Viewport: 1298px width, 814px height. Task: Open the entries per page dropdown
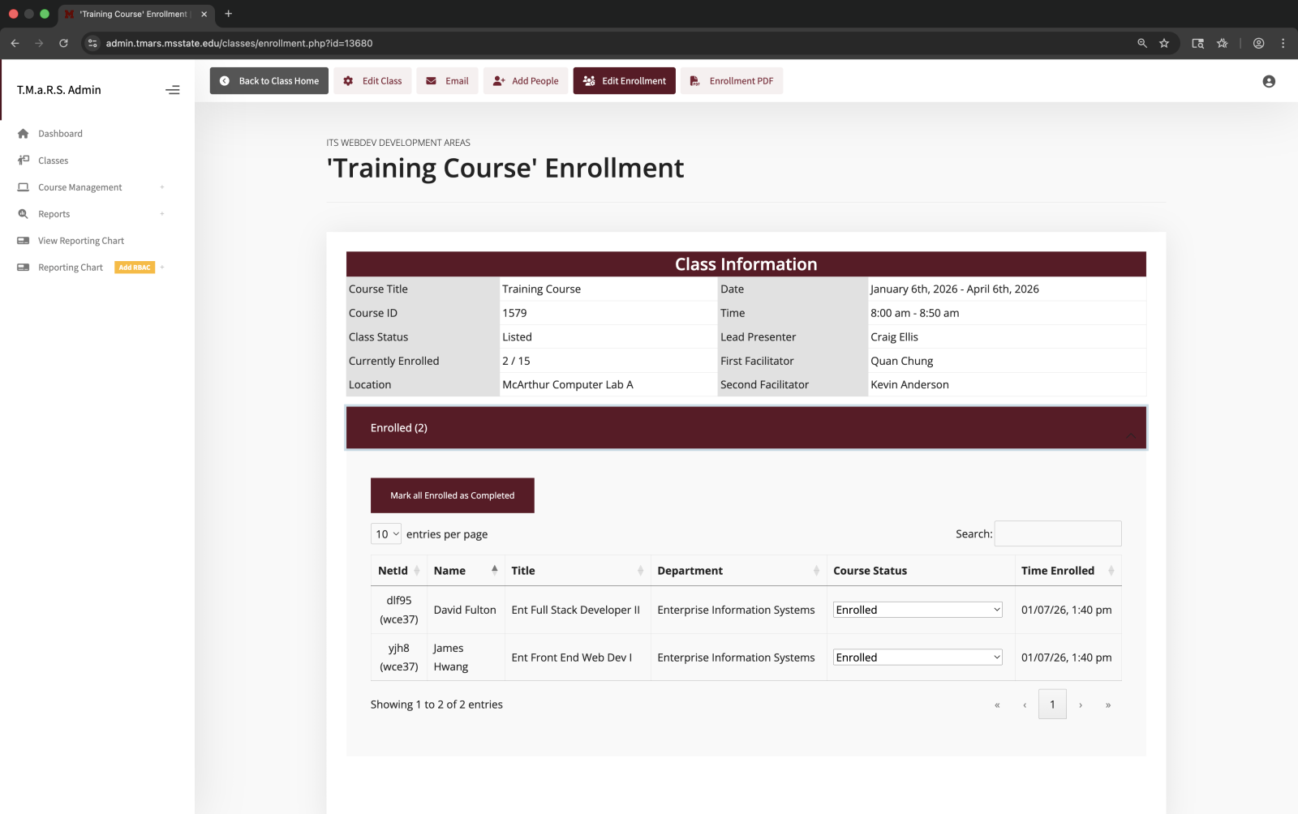pos(386,533)
